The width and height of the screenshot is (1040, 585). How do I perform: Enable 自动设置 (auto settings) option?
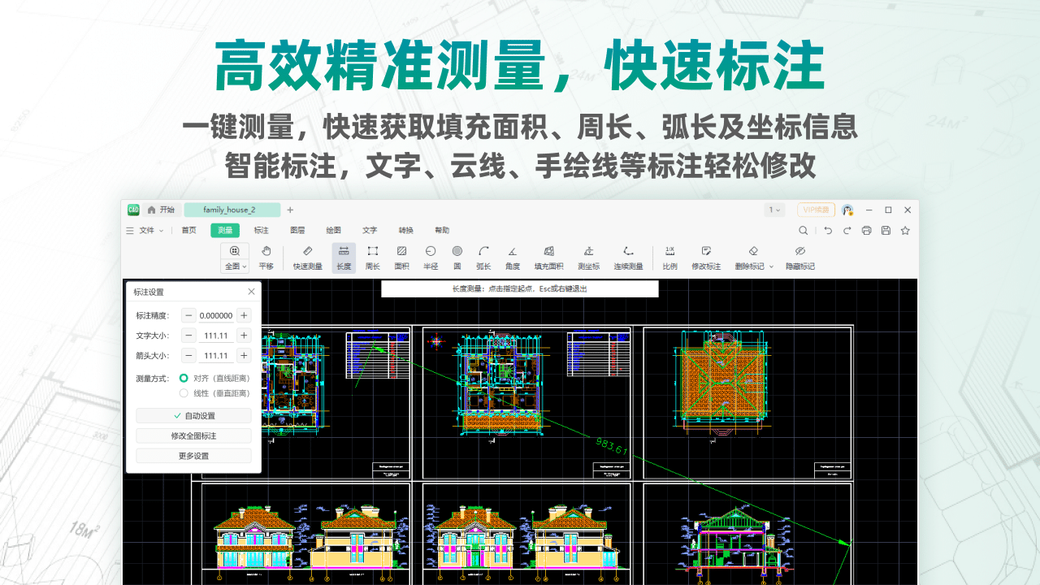point(193,414)
